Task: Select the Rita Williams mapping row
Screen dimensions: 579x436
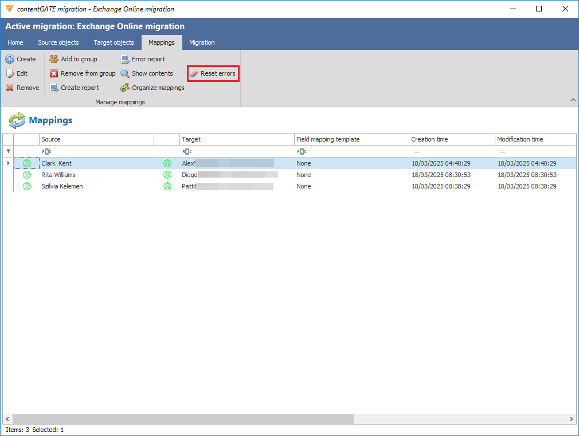Action: click(x=58, y=175)
